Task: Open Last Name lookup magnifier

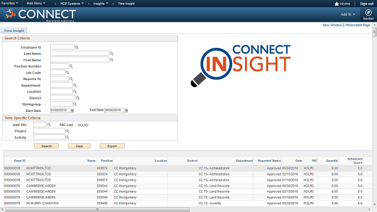Action: coord(111,54)
